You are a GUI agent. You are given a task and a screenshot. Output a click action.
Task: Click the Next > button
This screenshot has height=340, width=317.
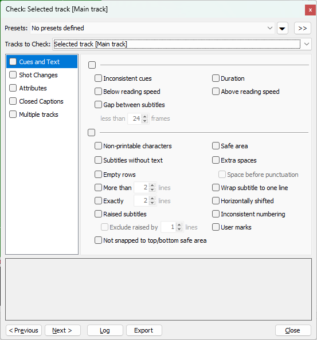coord(62,330)
